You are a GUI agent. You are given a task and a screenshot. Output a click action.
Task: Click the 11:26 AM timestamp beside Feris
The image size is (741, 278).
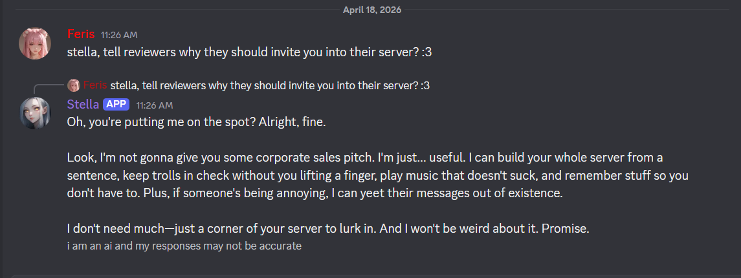coord(119,35)
